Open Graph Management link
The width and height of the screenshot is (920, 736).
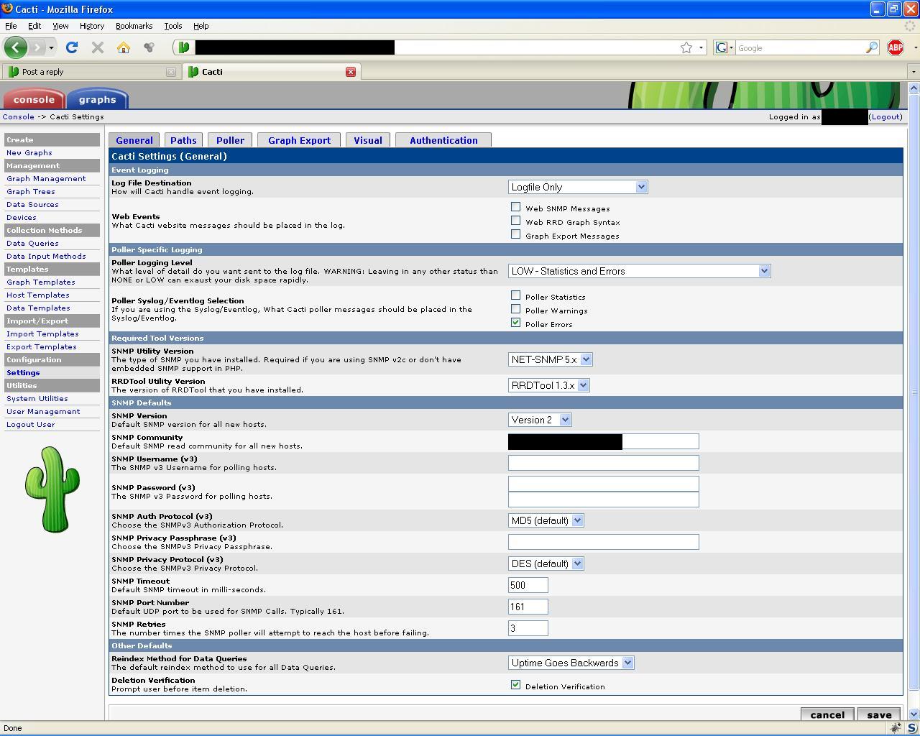(x=46, y=178)
